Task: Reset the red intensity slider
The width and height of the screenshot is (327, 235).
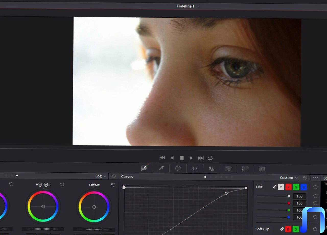Action: [316, 203]
